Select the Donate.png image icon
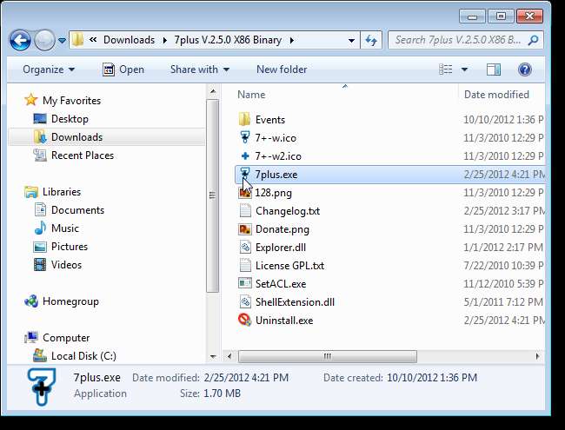Image resolution: width=565 pixels, height=430 pixels. (x=244, y=229)
